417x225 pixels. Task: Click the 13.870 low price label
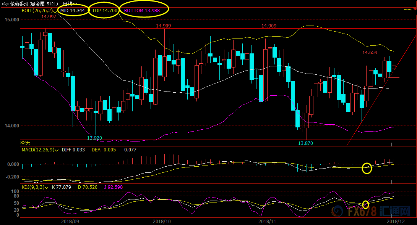[x=305, y=143]
